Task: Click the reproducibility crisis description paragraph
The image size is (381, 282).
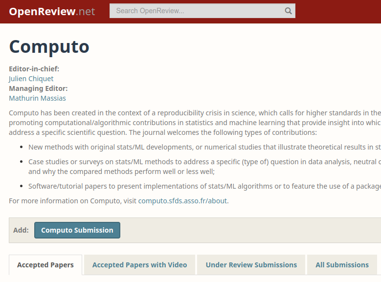Action: [195, 123]
